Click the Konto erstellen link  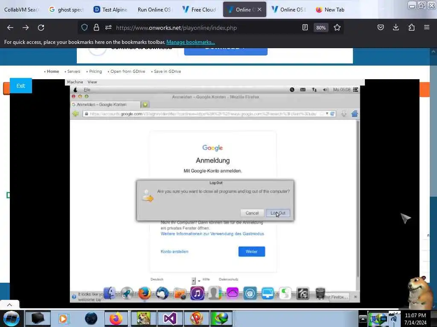175,251
